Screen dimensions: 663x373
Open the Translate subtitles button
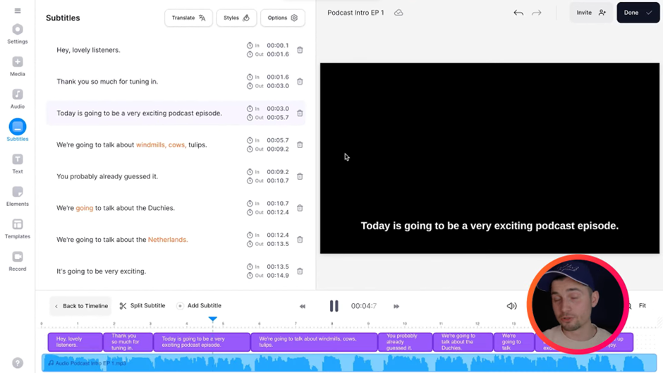[188, 18]
